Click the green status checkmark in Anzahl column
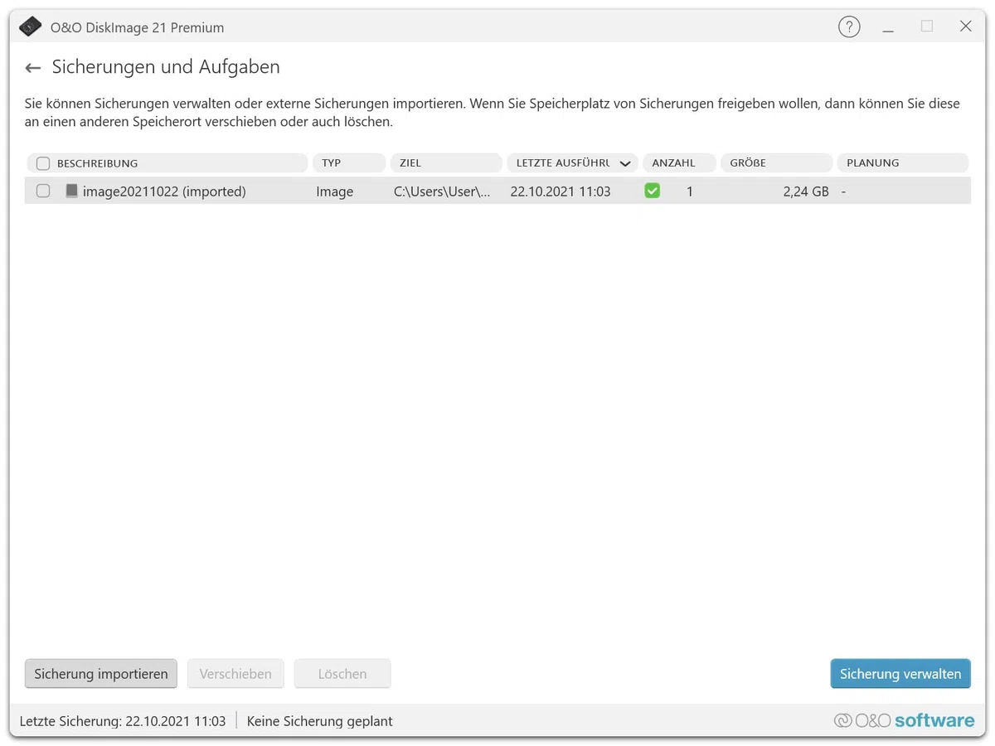The image size is (995, 746). pos(653,191)
